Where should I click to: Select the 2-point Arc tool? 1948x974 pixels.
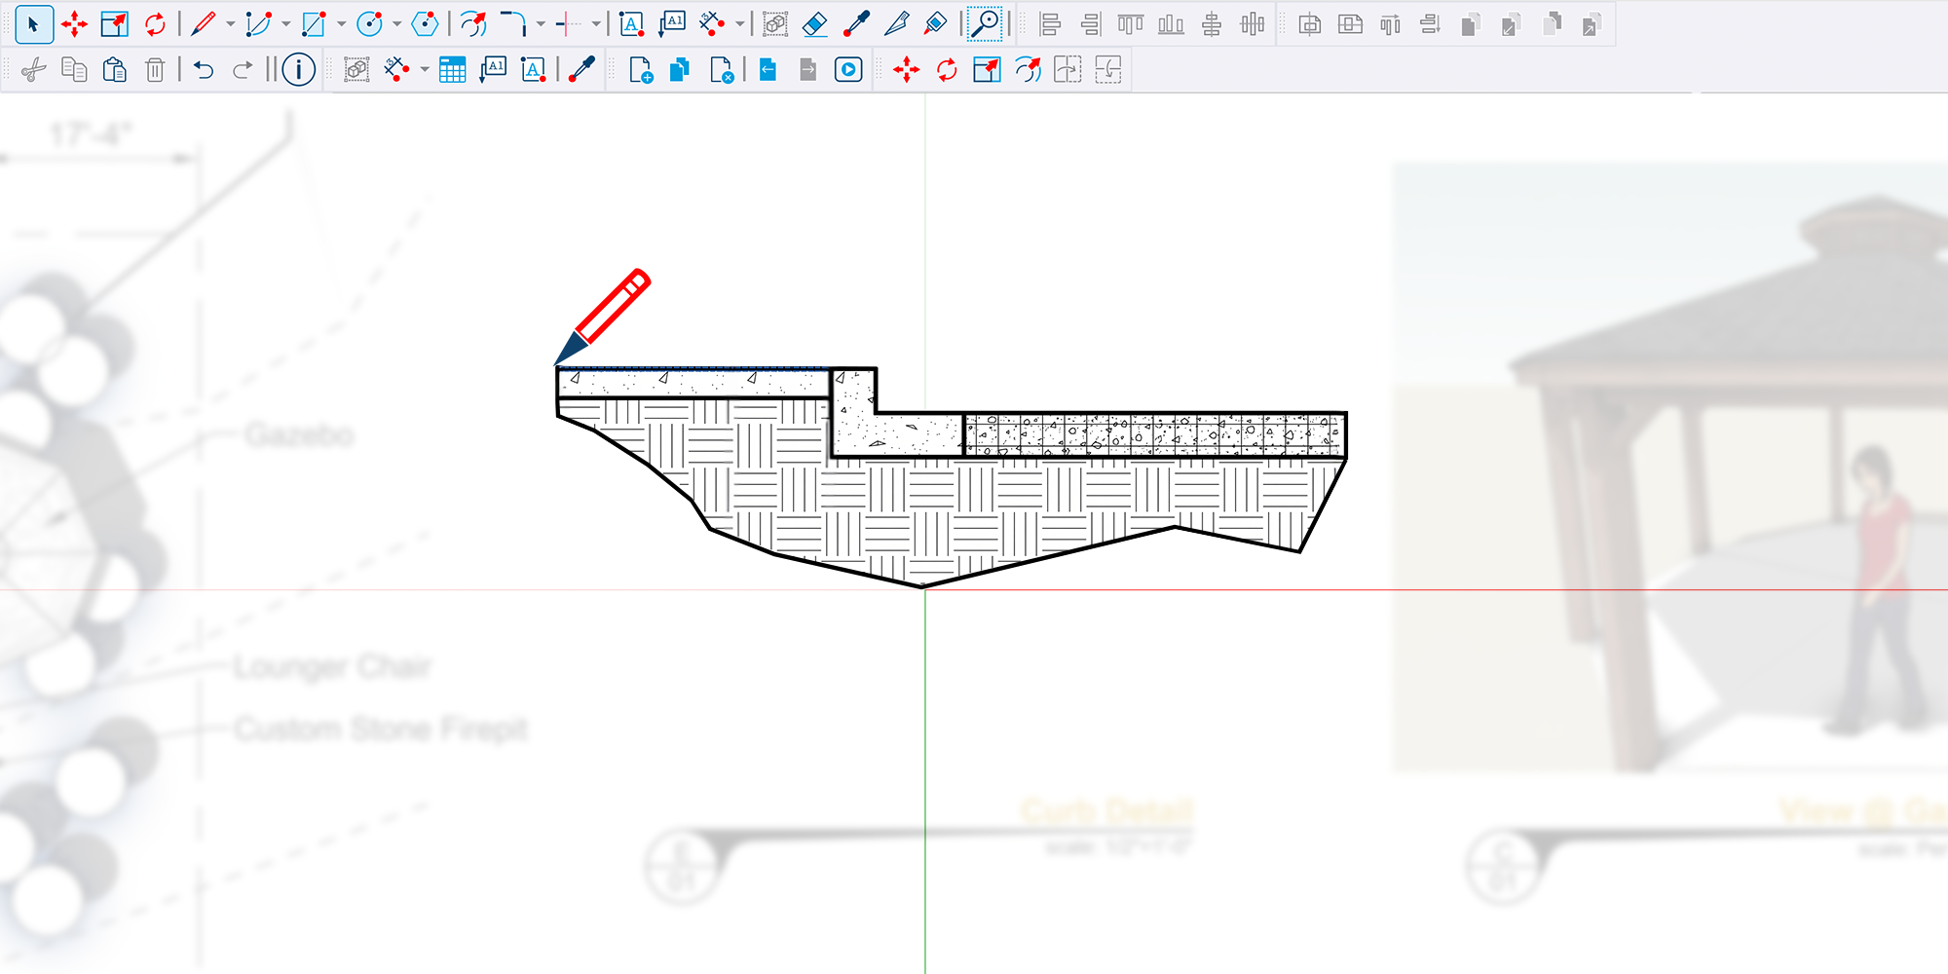(x=258, y=24)
